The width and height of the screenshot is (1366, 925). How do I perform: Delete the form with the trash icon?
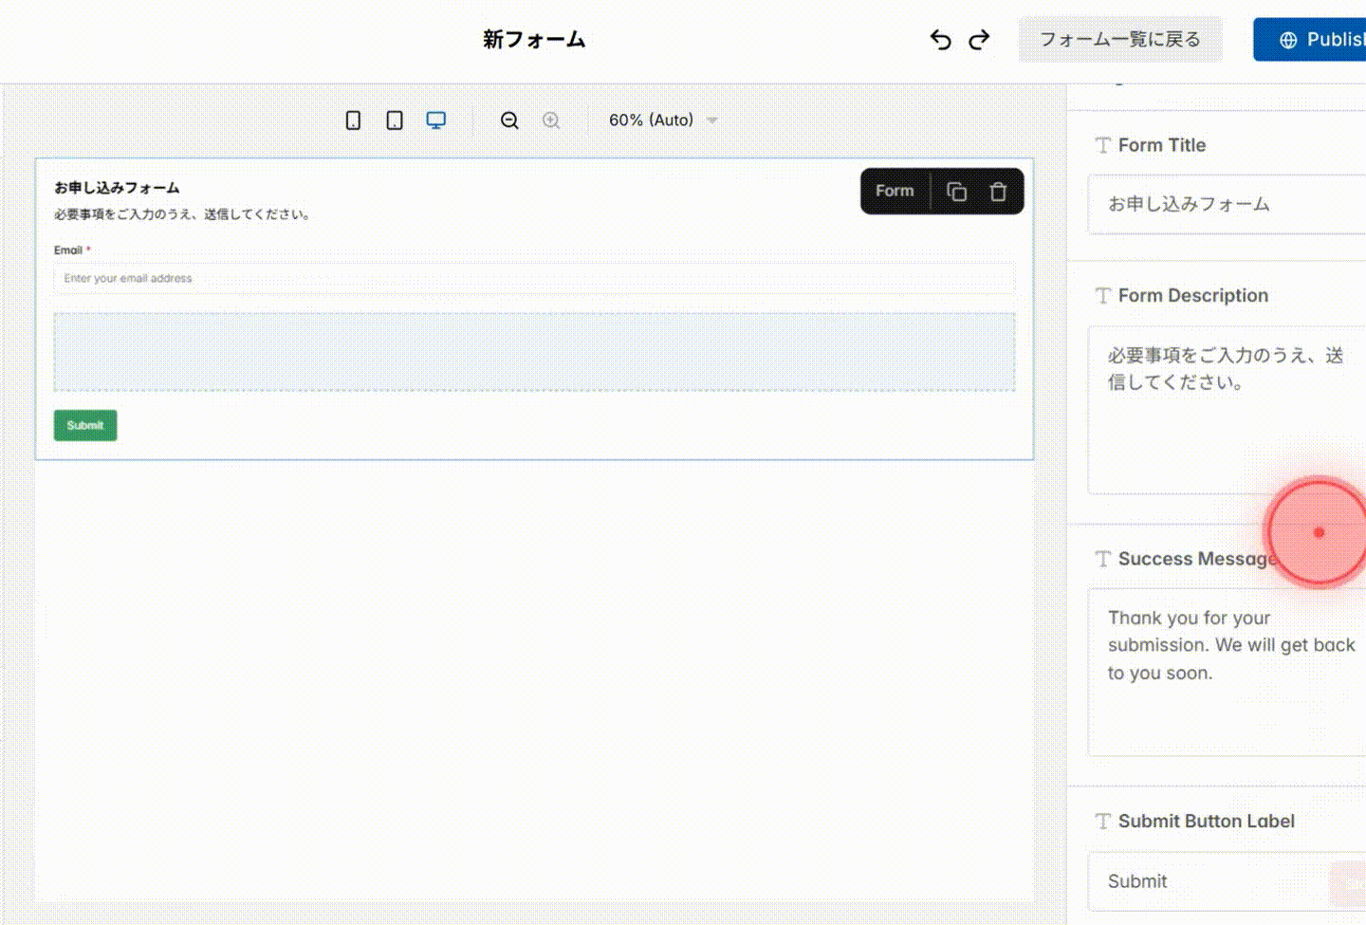998,191
